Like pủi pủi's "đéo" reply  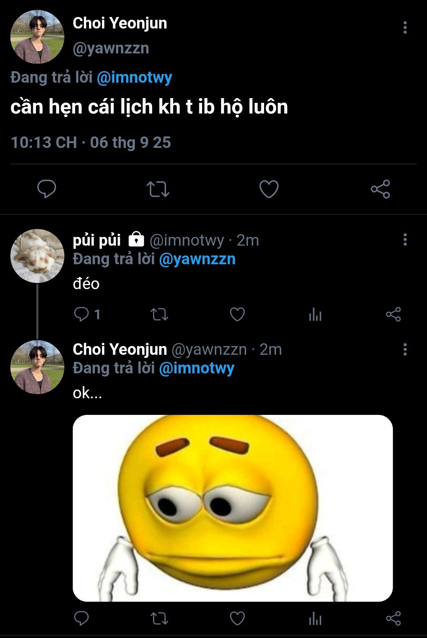[237, 314]
